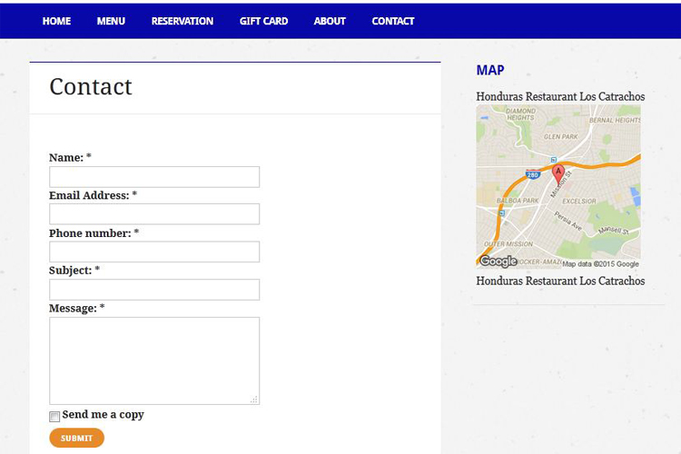This screenshot has height=454, width=681.
Task: Focus the Message text area
Action: pos(154,360)
